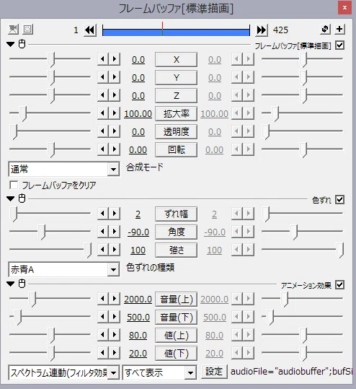
Task: Click the 音量(下) button
Action: (176, 318)
